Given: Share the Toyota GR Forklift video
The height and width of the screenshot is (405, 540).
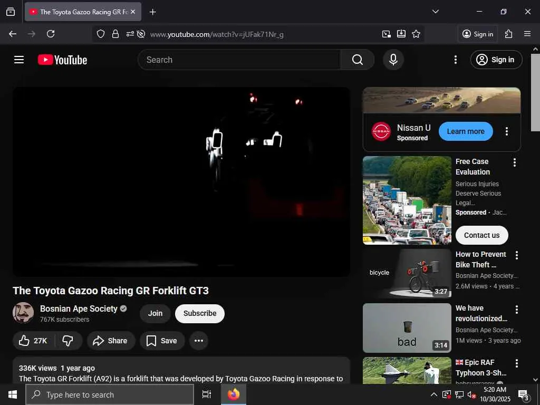Looking at the screenshot, I should [111, 341].
